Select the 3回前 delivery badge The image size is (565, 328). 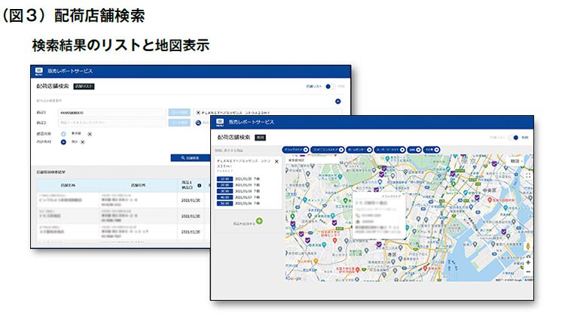coord(224,191)
